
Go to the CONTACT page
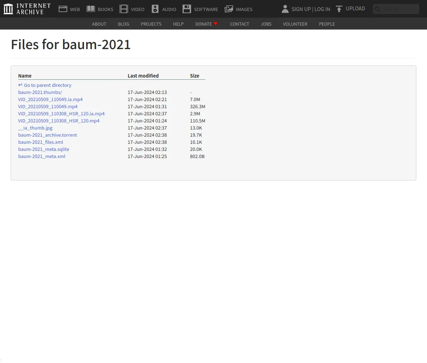pyautogui.click(x=239, y=24)
